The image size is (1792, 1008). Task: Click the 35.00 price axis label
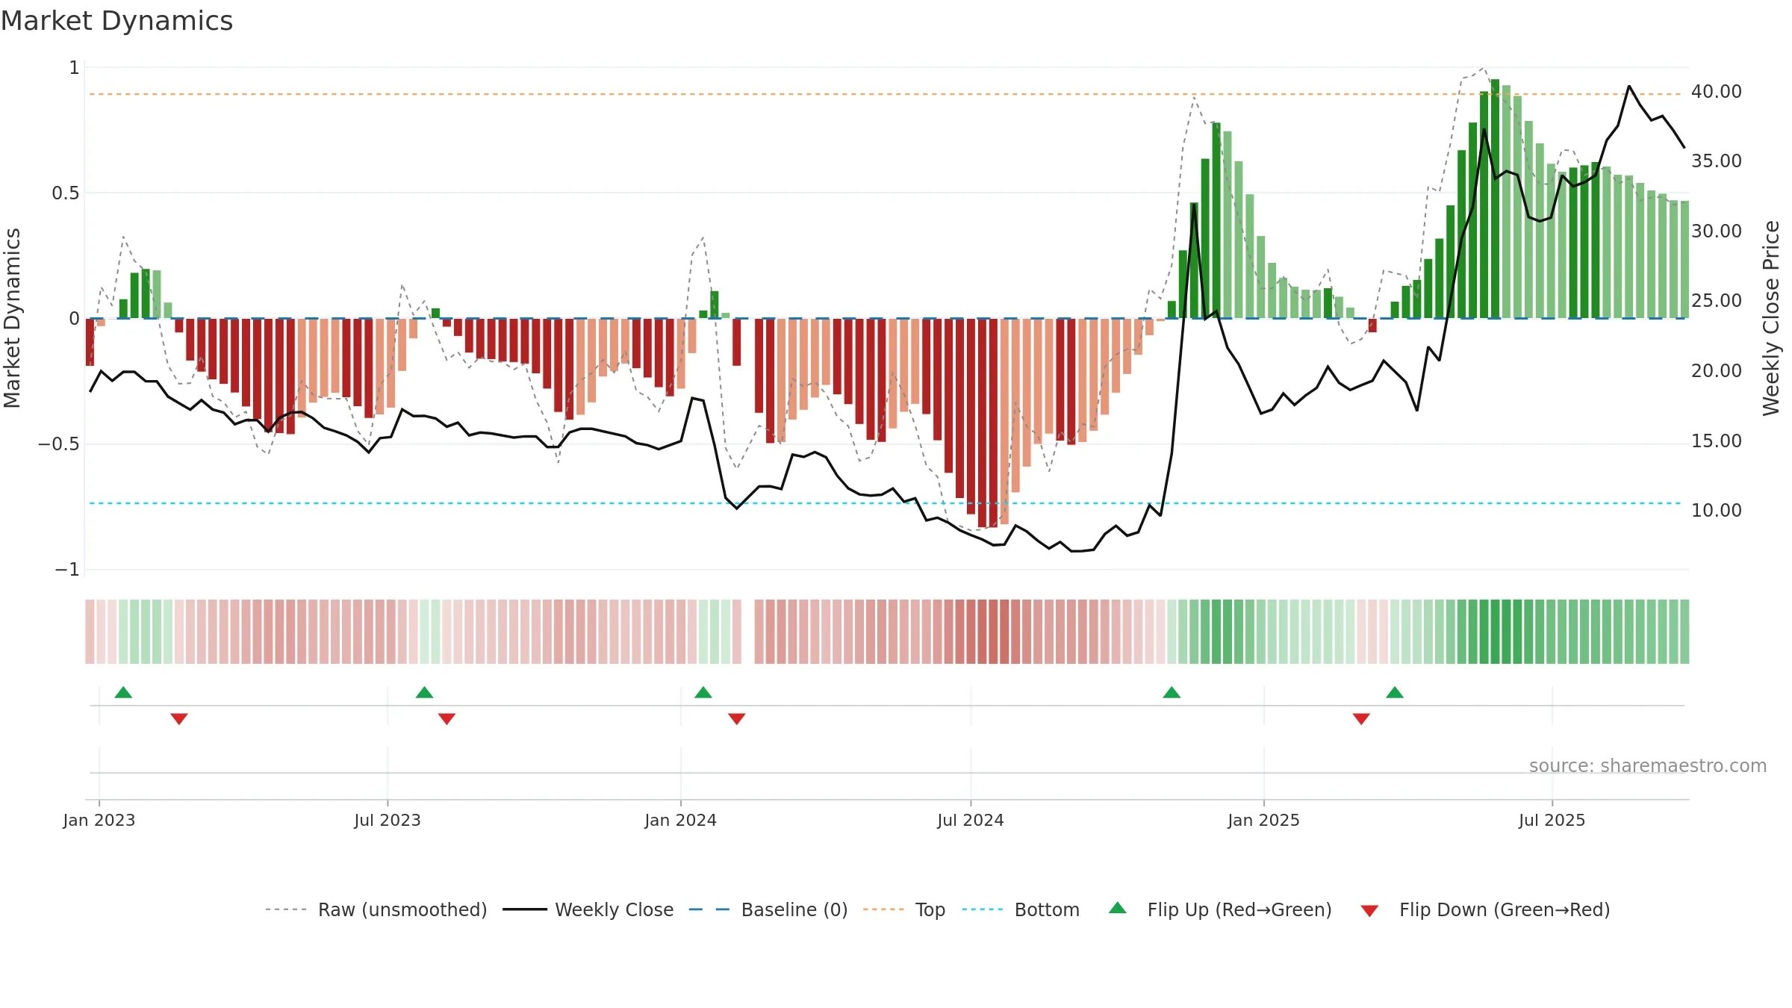(1717, 161)
